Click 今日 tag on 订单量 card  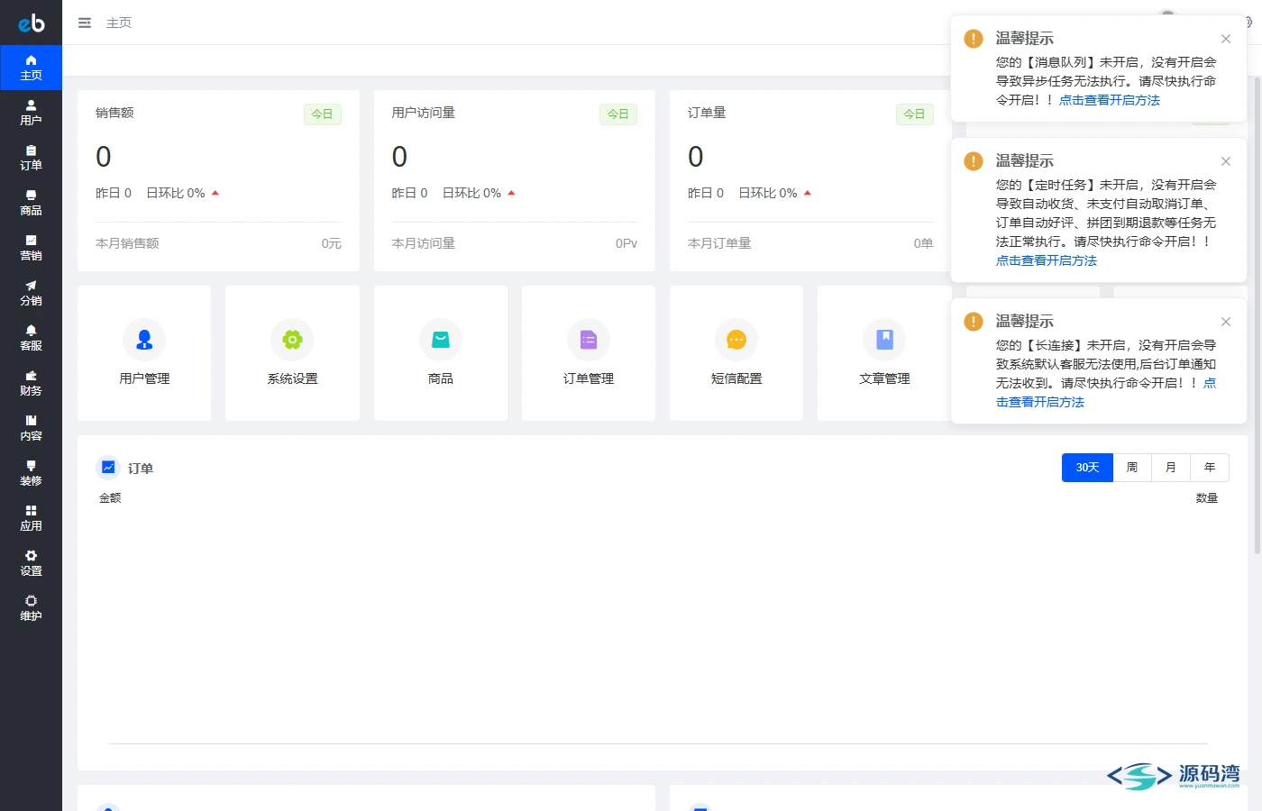click(x=914, y=114)
